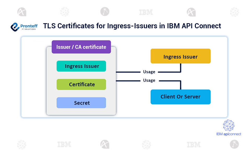The height and width of the screenshot is (156, 251).
Task: Click the upper Usage connector label
Action: coord(149,72)
